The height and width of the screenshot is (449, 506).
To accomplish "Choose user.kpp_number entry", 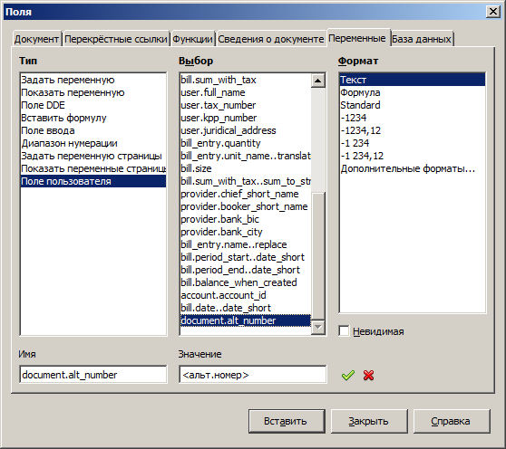I will (x=246, y=118).
